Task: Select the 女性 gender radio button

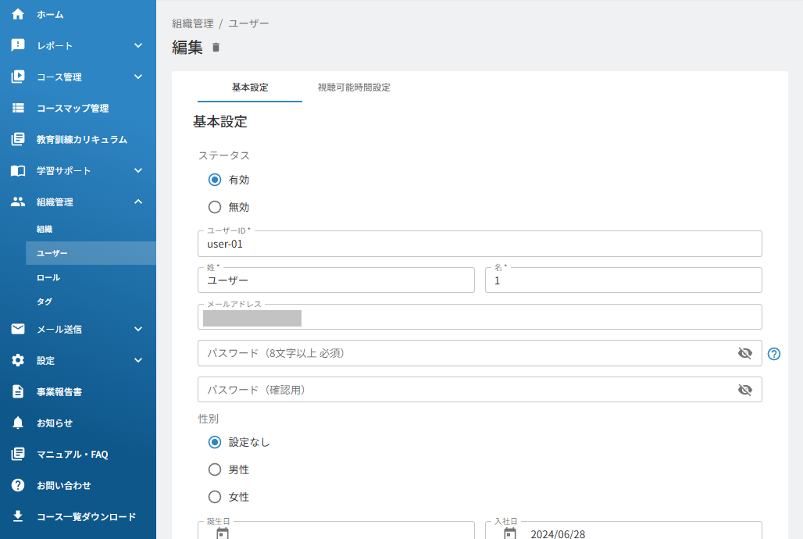Action: pos(215,497)
